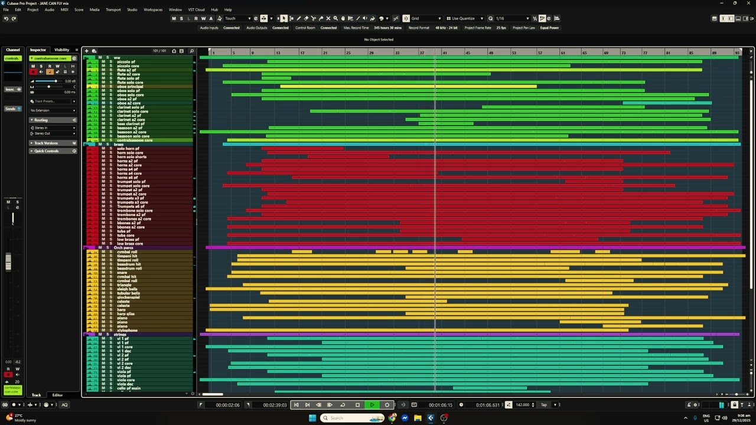Image resolution: width=756 pixels, height=425 pixels.
Task: Select the Draw pencil tool
Action: pos(298,18)
